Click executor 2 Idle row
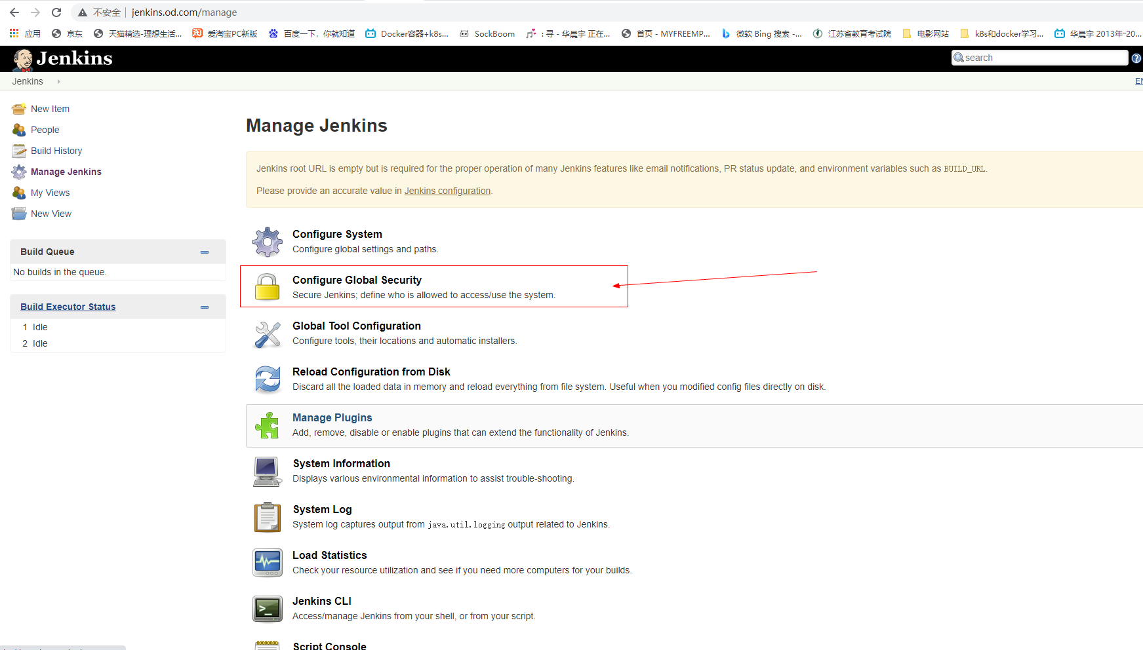This screenshot has width=1143, height=650. pyautogui.click(x=118, y=343)
